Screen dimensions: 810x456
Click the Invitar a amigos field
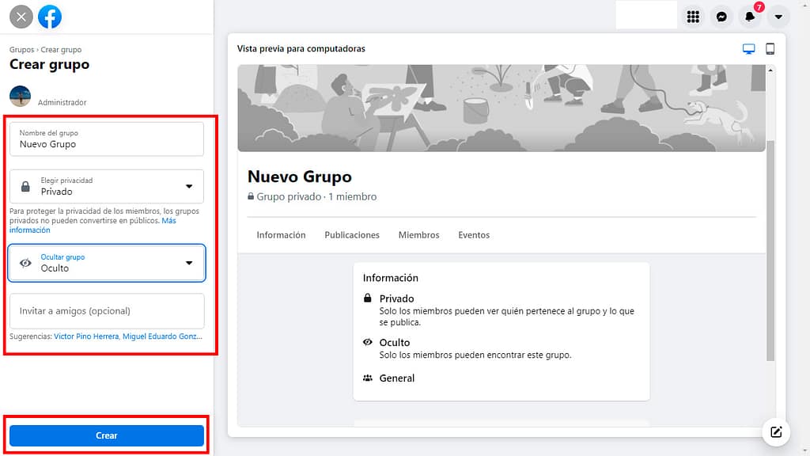[x=107, y=311]
